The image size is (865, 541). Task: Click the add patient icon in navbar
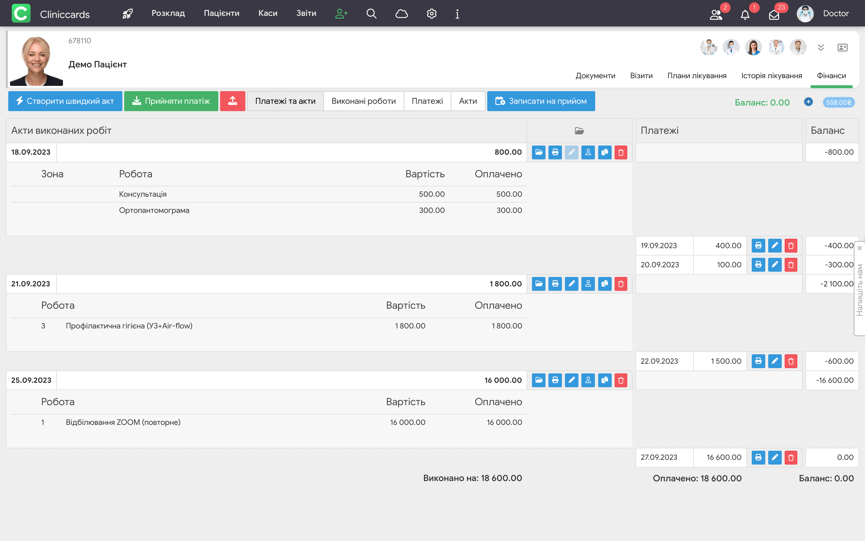(x=341, y=14)
